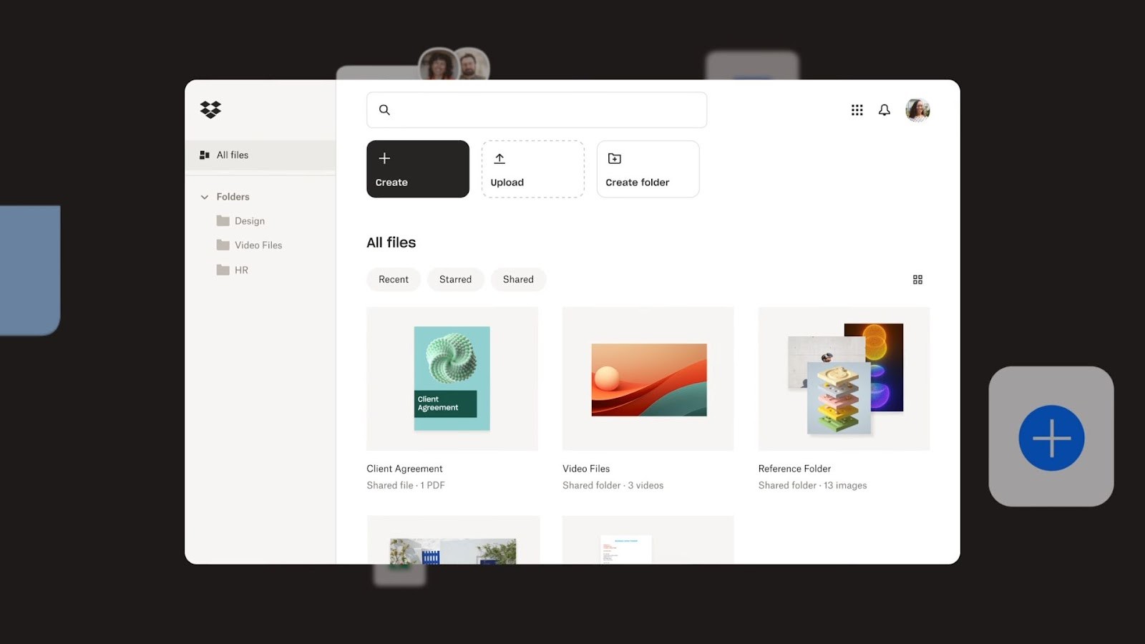Open the apps grid launcher
This screenshot has width=1145, height=644.
click(857, 109)
